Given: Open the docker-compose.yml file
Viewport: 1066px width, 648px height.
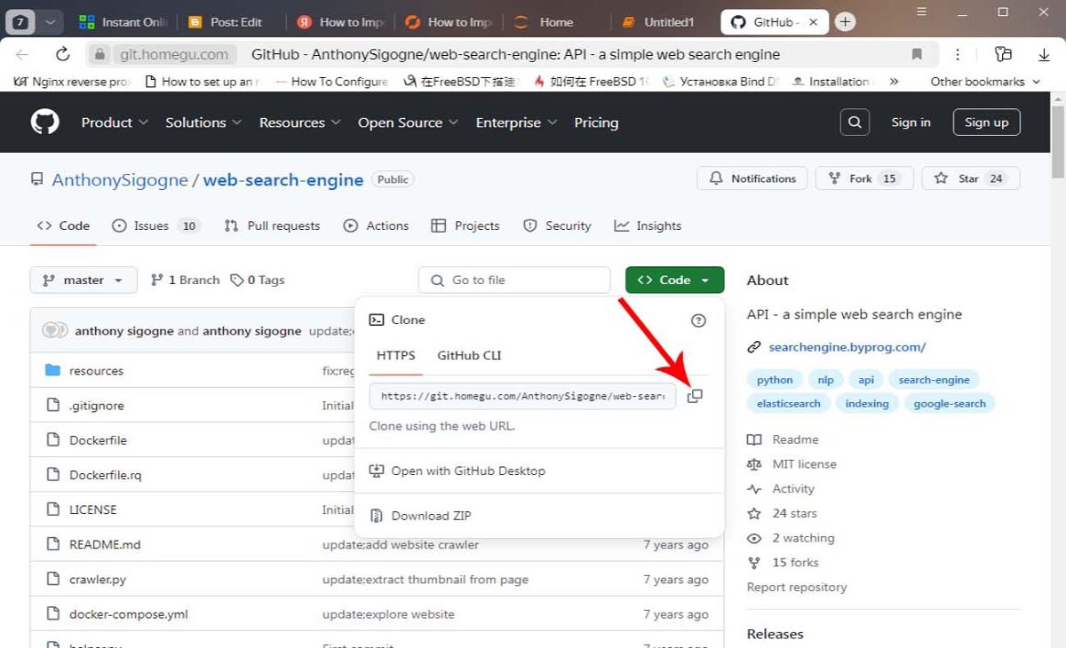Looking at the screenshot, I should (x=129, y=614).
